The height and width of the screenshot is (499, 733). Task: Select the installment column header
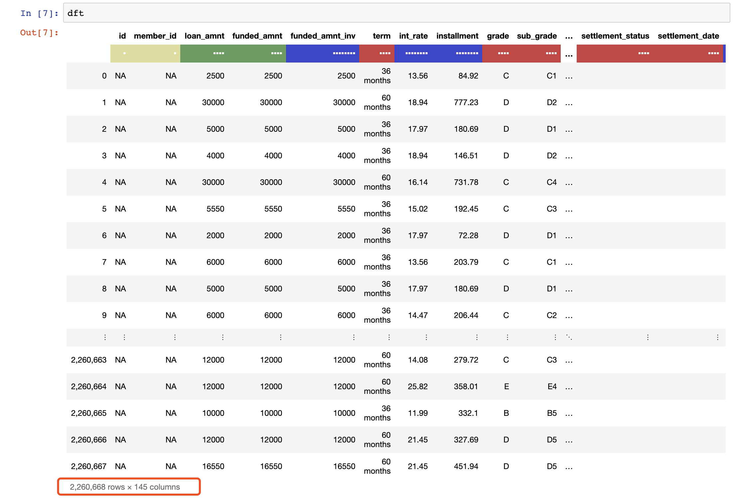pyautogui.click(x=457, y=36)
